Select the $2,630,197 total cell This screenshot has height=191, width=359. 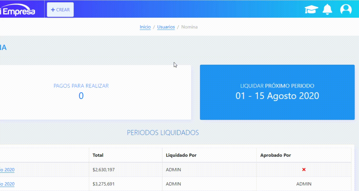[x=103, y=170]
